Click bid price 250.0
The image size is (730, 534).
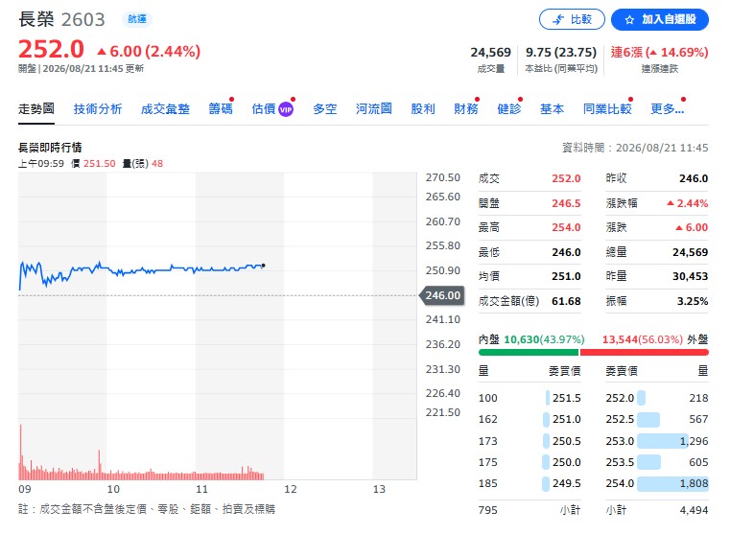point(567,462)
